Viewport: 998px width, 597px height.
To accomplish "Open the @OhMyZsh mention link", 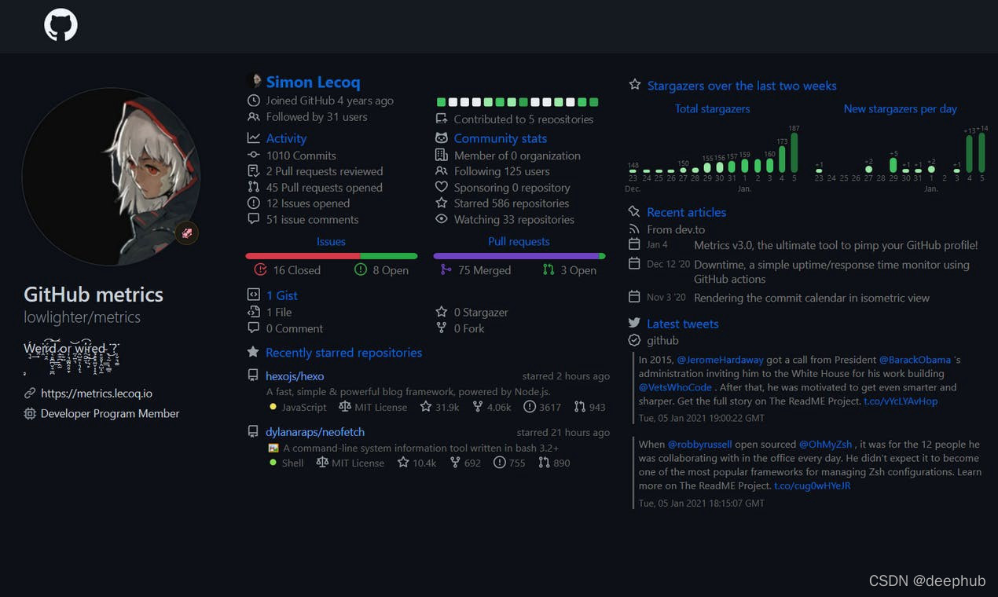I will coord(827,445).
